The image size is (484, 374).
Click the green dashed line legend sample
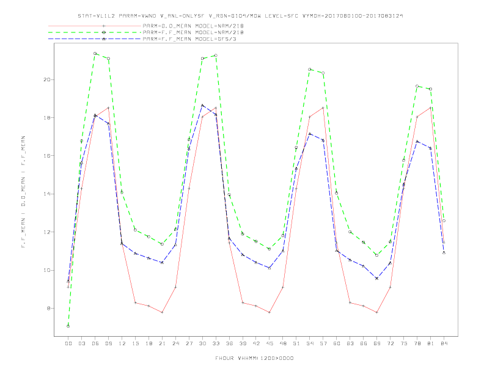95,32
